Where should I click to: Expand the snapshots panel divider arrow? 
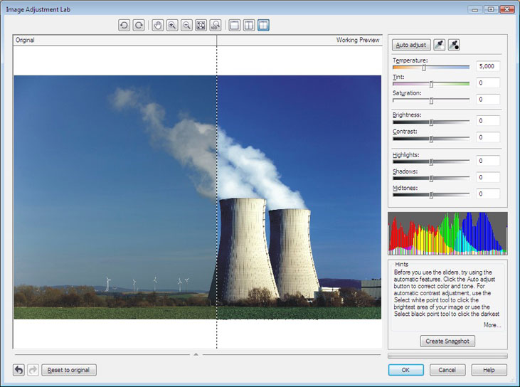tap(196, 354)
